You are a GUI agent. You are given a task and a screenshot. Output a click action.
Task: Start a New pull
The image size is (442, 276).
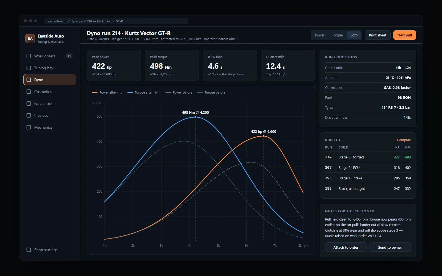404,35
